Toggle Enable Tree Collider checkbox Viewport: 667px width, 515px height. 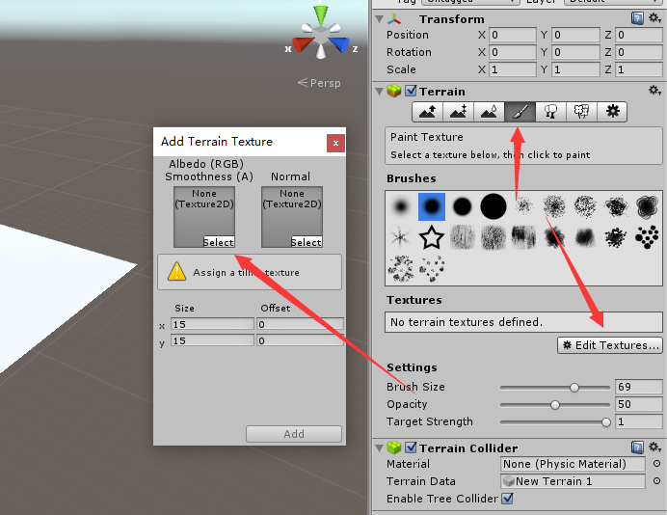click(x=507, y=499)
